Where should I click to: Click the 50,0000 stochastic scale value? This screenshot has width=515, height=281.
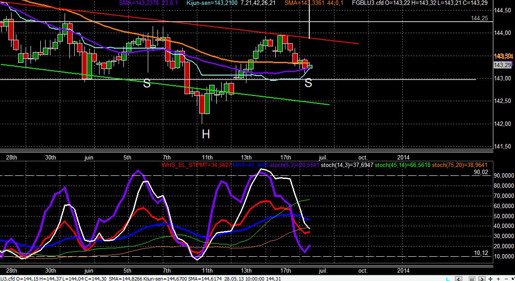tap(504, 216)
